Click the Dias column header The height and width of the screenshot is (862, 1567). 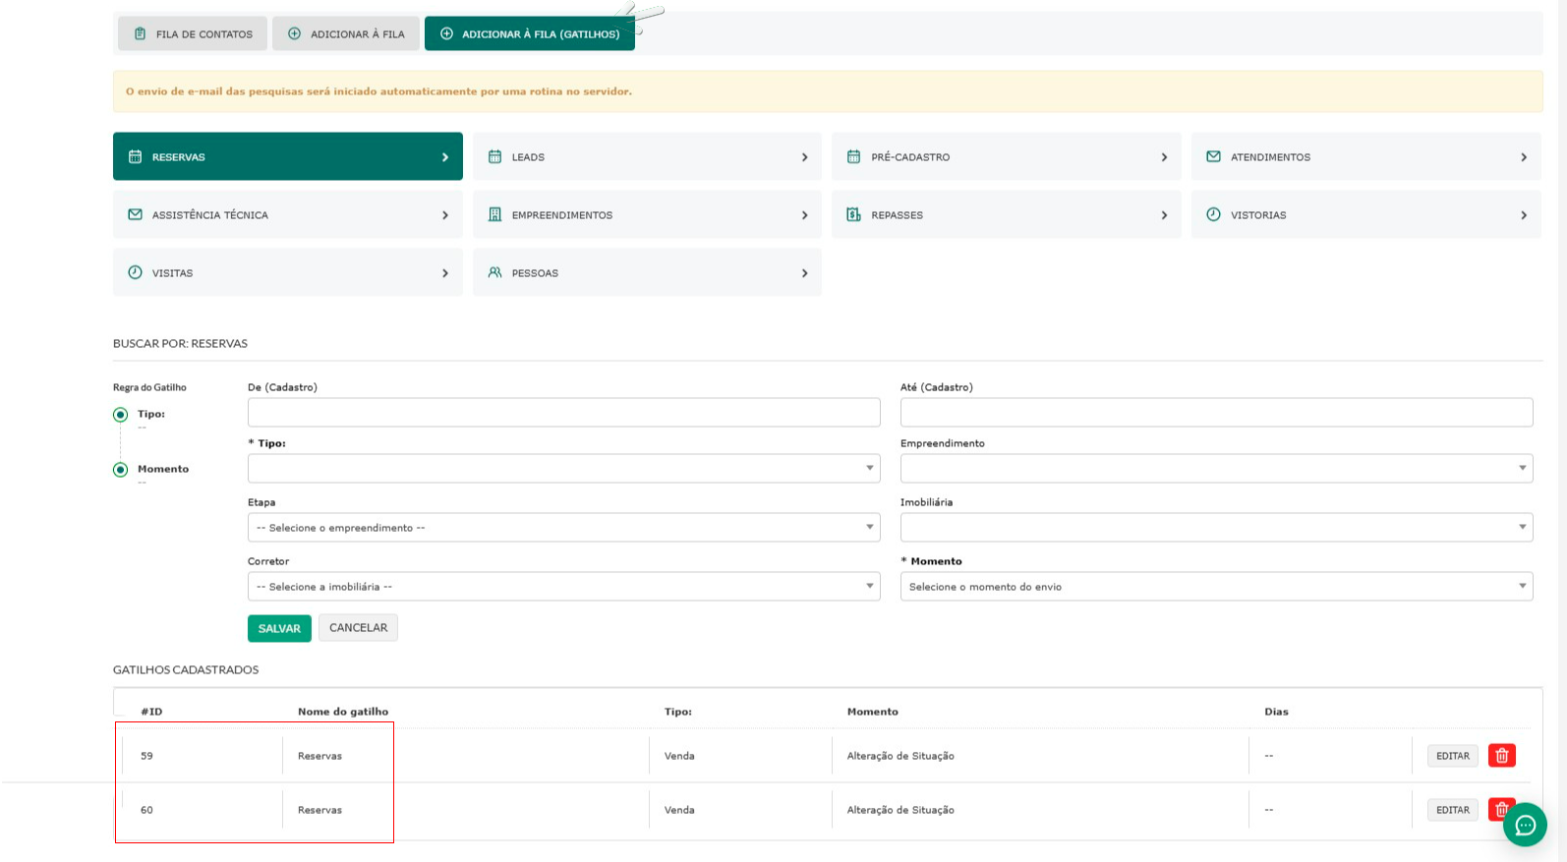point(1276,712)
